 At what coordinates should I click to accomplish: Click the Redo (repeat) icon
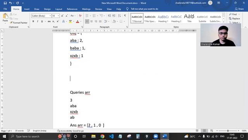pyautogui.click(x=17, y=3)
